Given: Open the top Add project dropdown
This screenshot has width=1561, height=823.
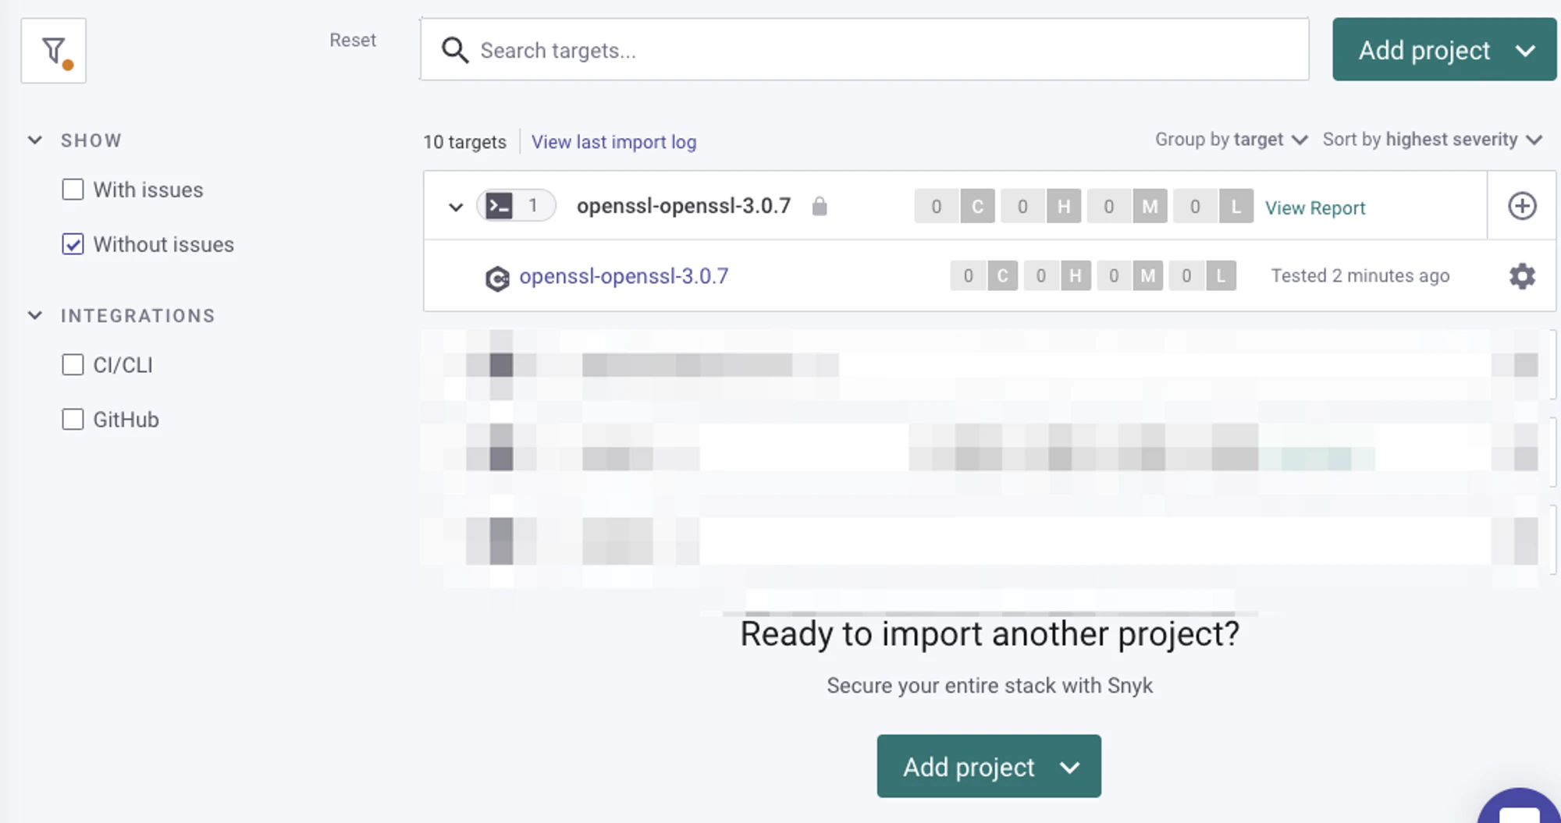Looking at the screenshot, I should pyautogui.click(x=1445, y=50).
